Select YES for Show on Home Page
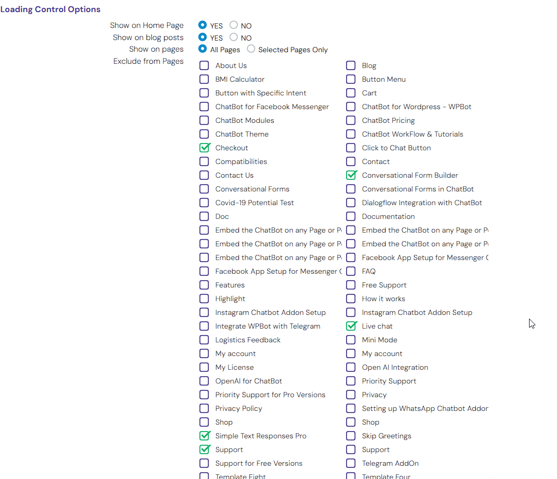The width and height of the screenshot is (557, 479). 203,25
